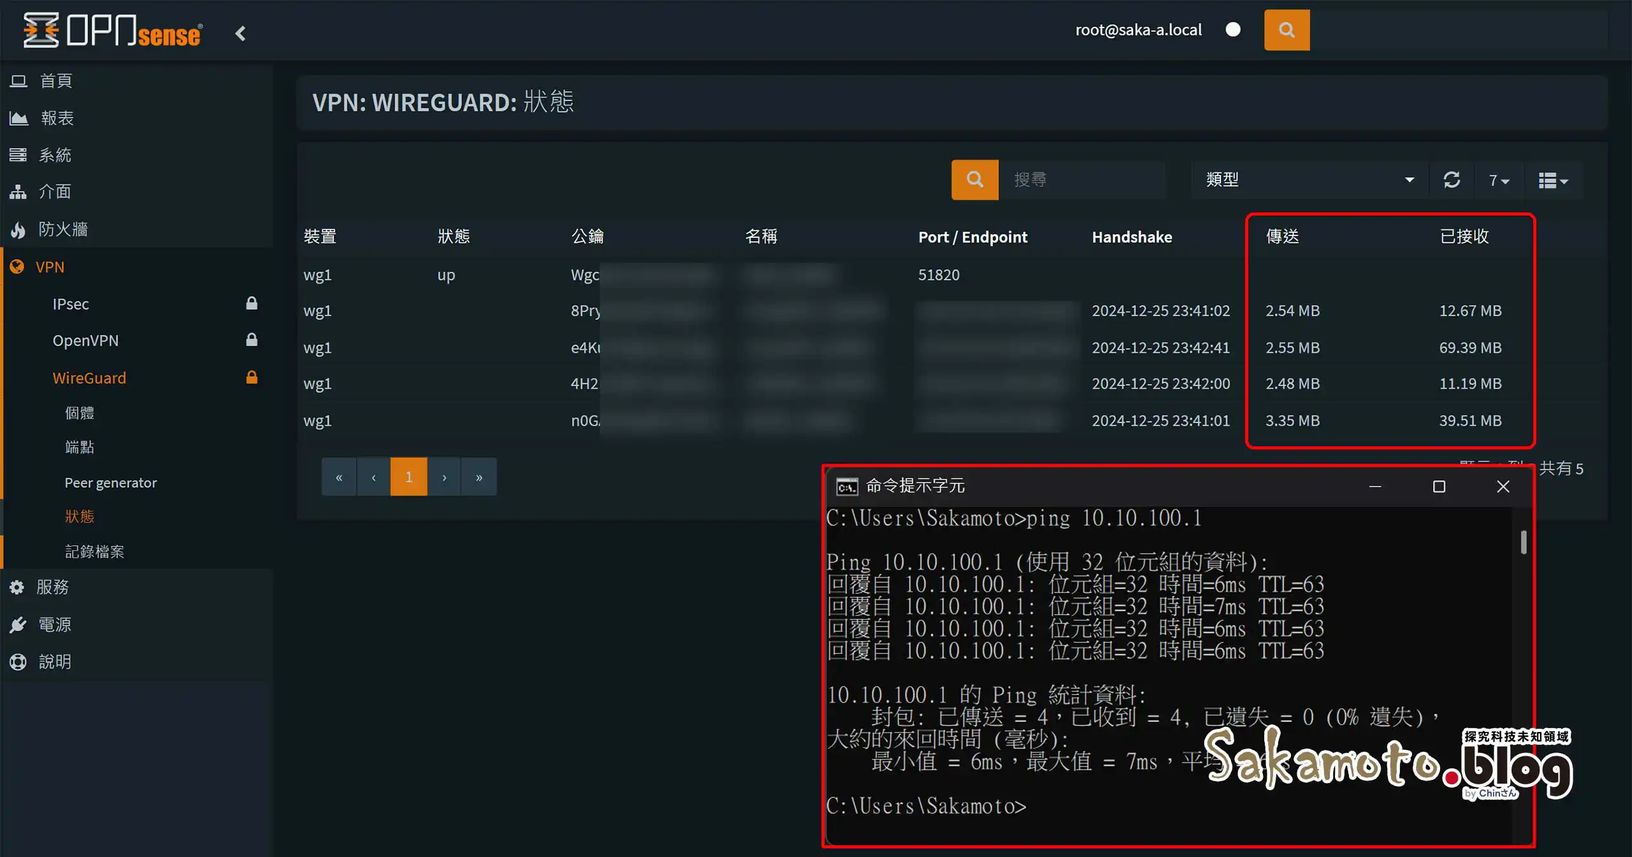This screenshot has width=1632, height=857.
Task: Collapse the sidebar with the chevron arrow
Action: tap(241, 33)
